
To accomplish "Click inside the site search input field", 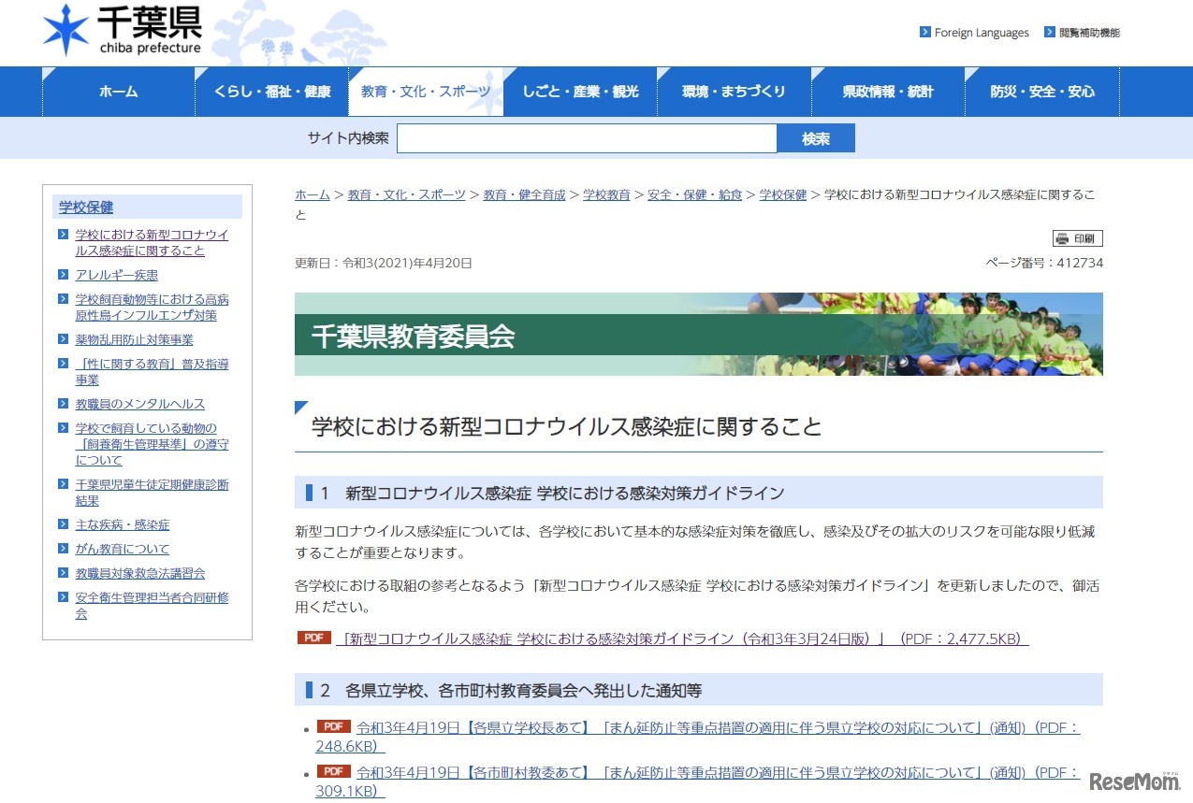I will (587, 137).
